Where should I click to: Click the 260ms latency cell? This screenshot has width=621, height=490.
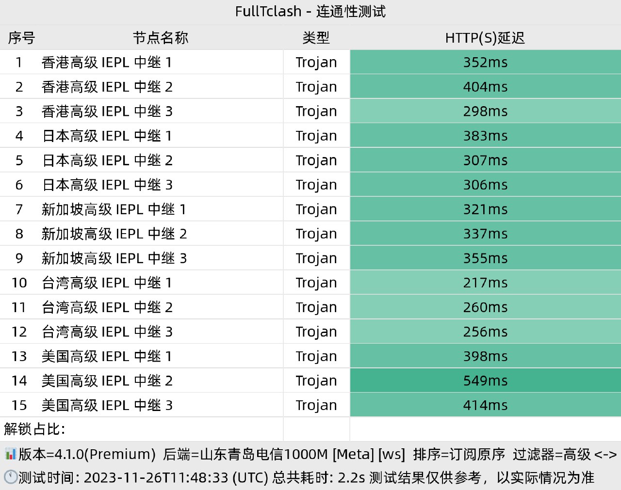pyautogui.click(x=485, y=307)
